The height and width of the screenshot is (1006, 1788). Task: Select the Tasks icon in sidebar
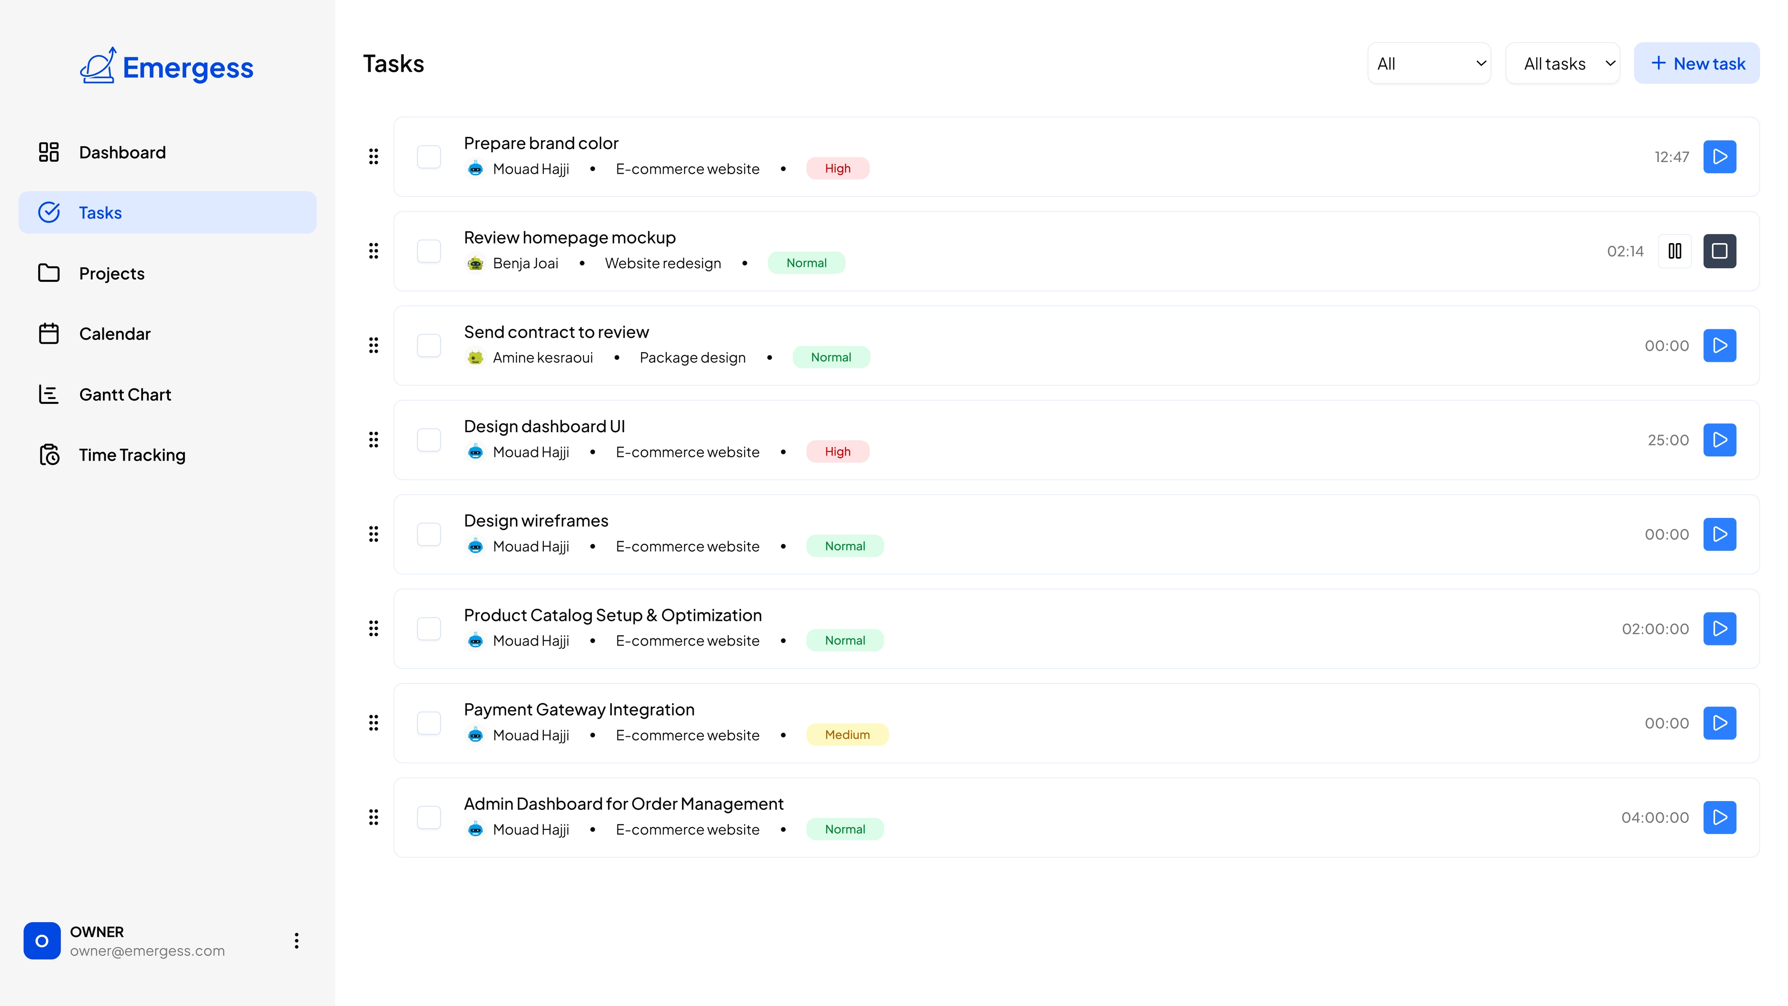(x=49, y=212)
